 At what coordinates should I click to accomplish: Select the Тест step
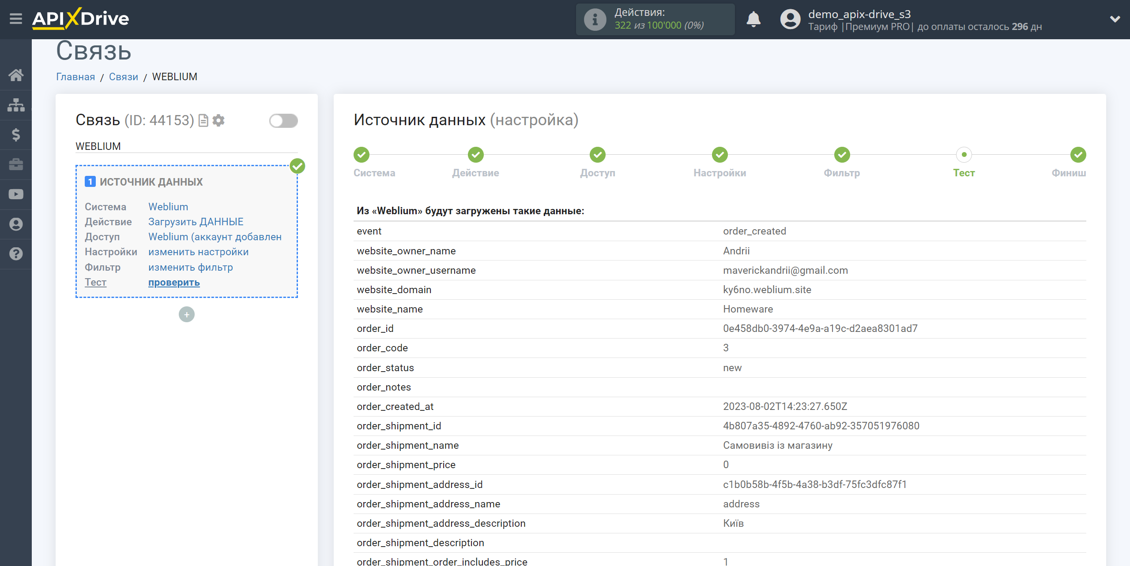(964, 173)
